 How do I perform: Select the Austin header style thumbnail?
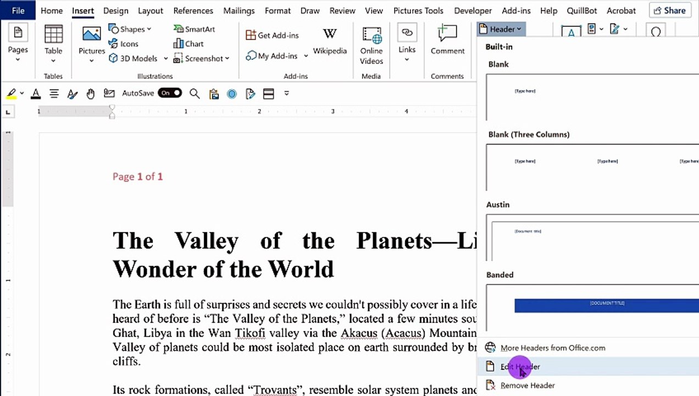click(x=592, y=238)
